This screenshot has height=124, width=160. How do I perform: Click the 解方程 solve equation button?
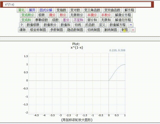point(129,10)
